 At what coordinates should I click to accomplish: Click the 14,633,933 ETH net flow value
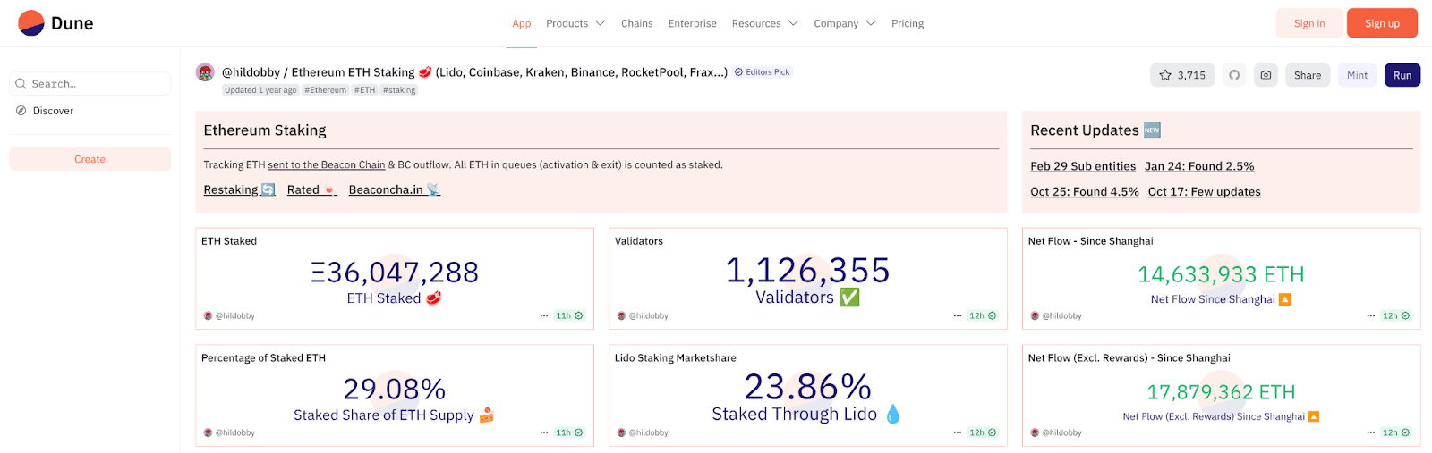1221,274
